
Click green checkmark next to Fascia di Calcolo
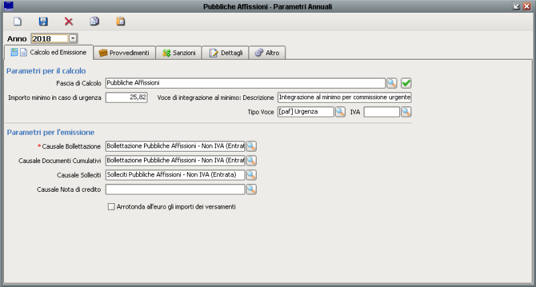click(x=406, y=83)
